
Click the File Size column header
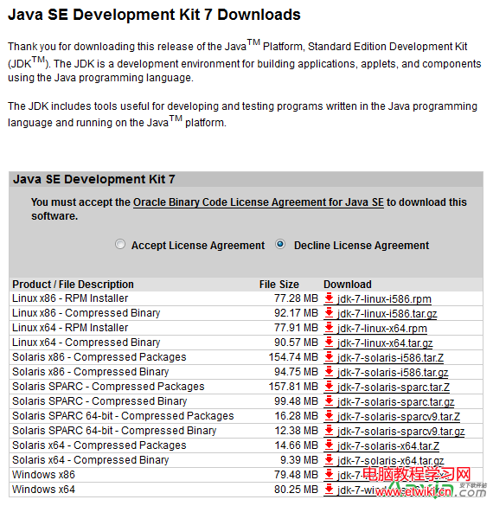point(279,285)
